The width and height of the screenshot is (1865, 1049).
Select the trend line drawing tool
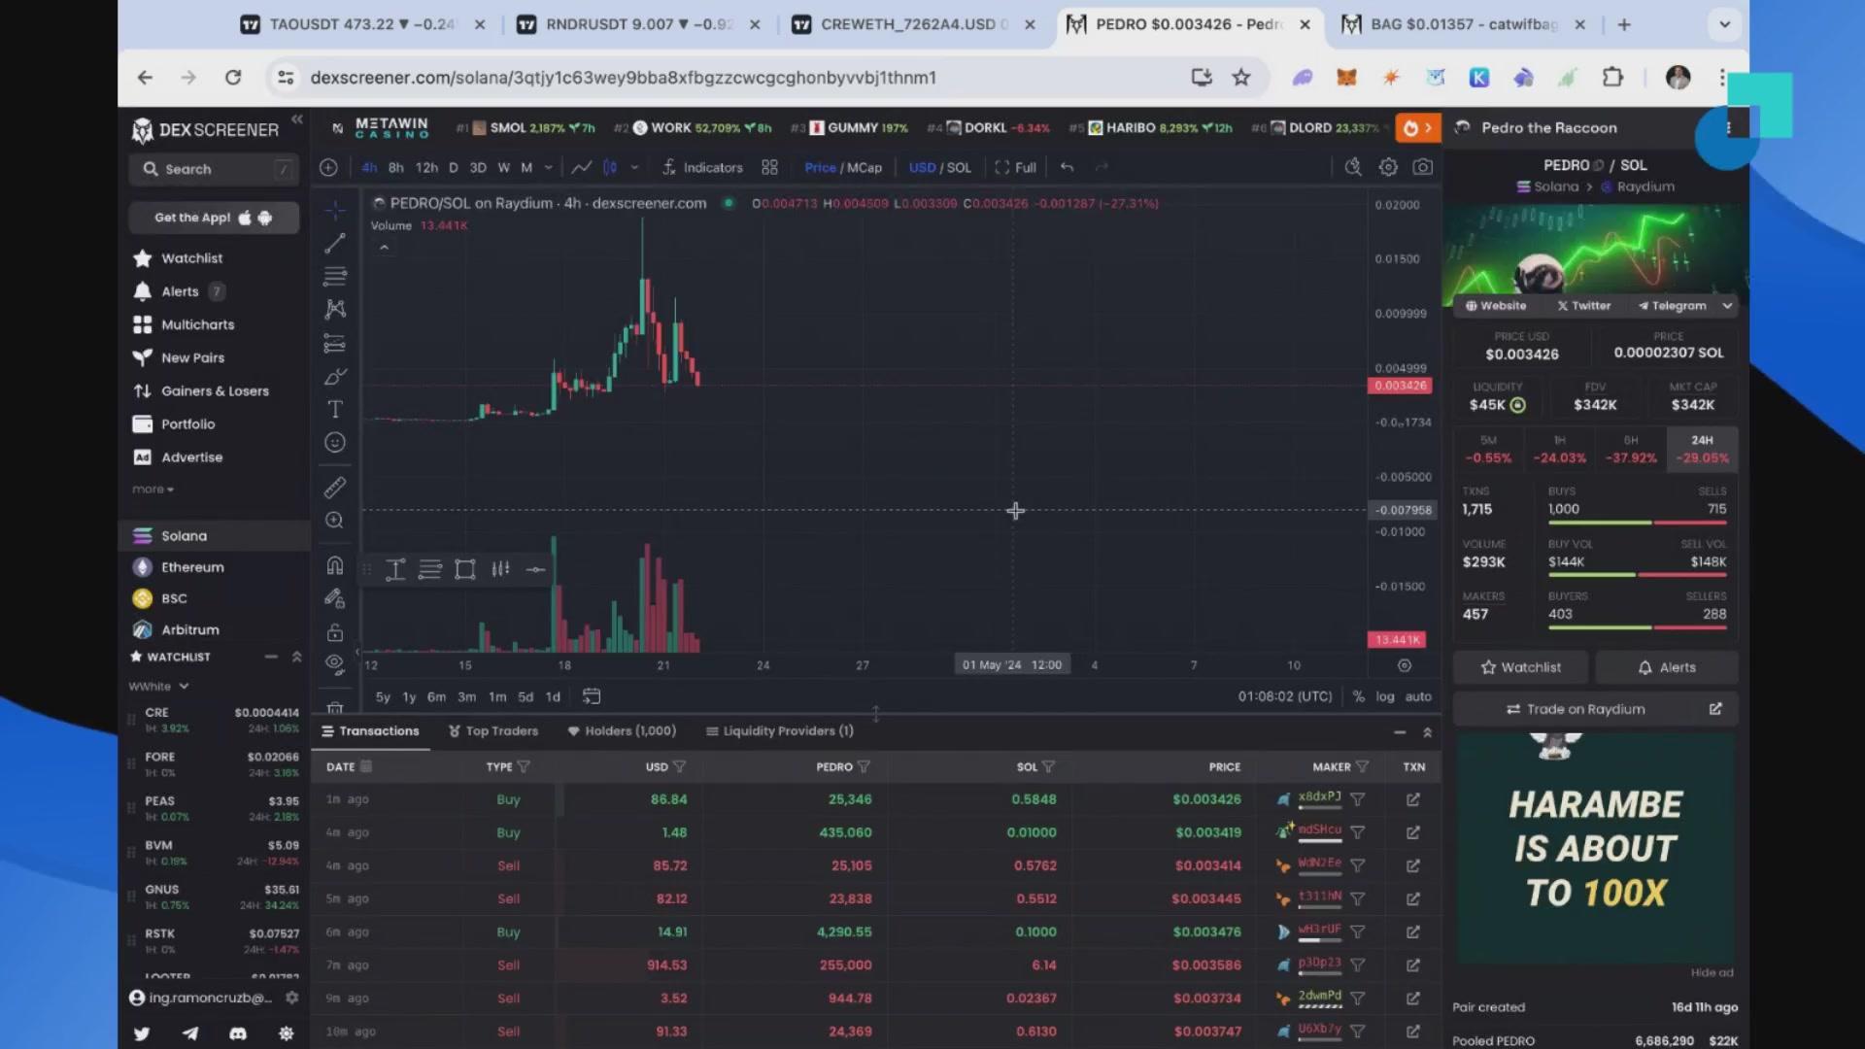click(335, 244)
